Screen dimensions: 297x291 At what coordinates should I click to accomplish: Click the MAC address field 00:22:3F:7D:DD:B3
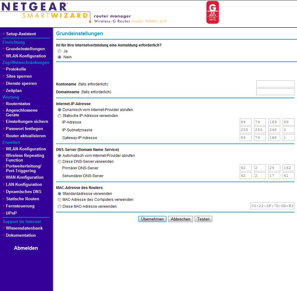click(272, 206)
